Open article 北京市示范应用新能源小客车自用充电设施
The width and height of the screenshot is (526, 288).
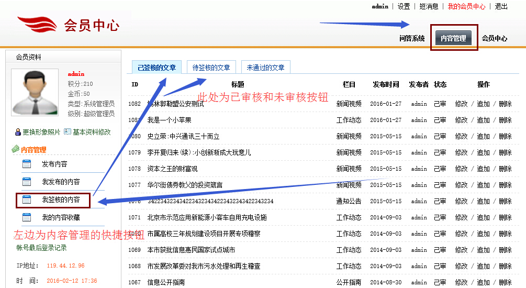(207, 217)
